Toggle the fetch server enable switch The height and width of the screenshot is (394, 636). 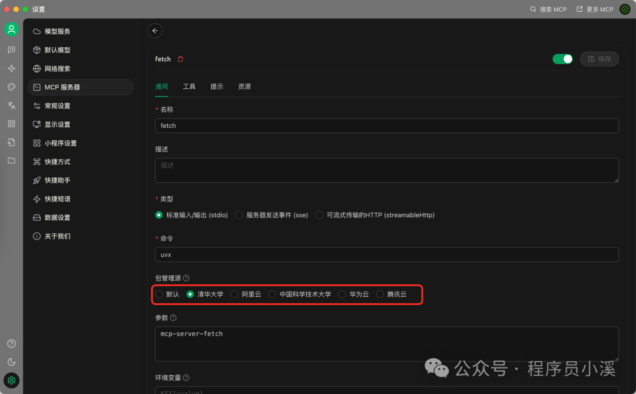point(562,59)
